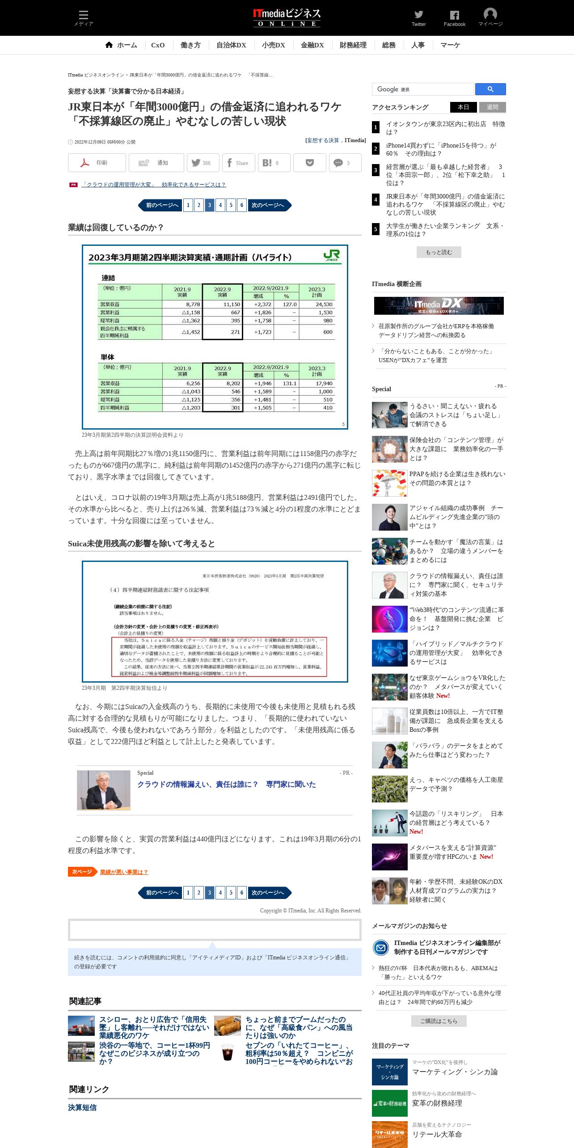Viewport: 574px width, 1148px height.
Task: Open ranking item 大学生が働きたい企業ランキング
Action: [x=445, y=230]
